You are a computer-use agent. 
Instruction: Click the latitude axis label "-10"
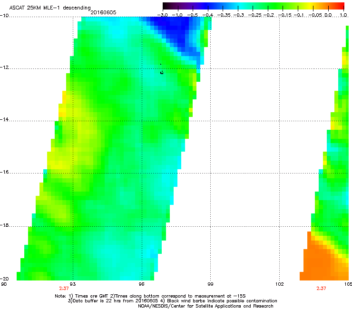click(4, 16)
